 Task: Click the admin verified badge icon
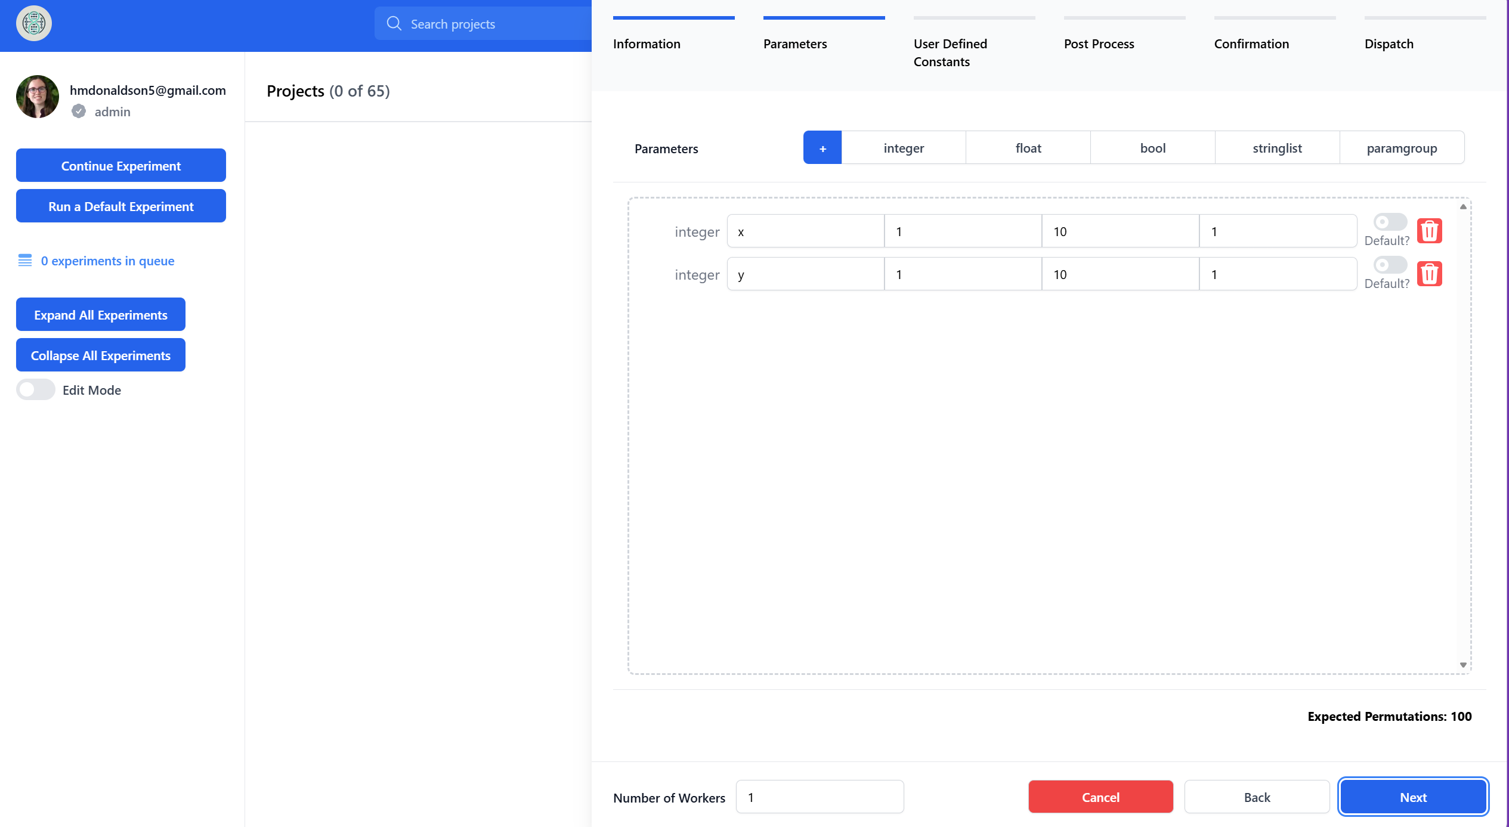click(79, 111)
